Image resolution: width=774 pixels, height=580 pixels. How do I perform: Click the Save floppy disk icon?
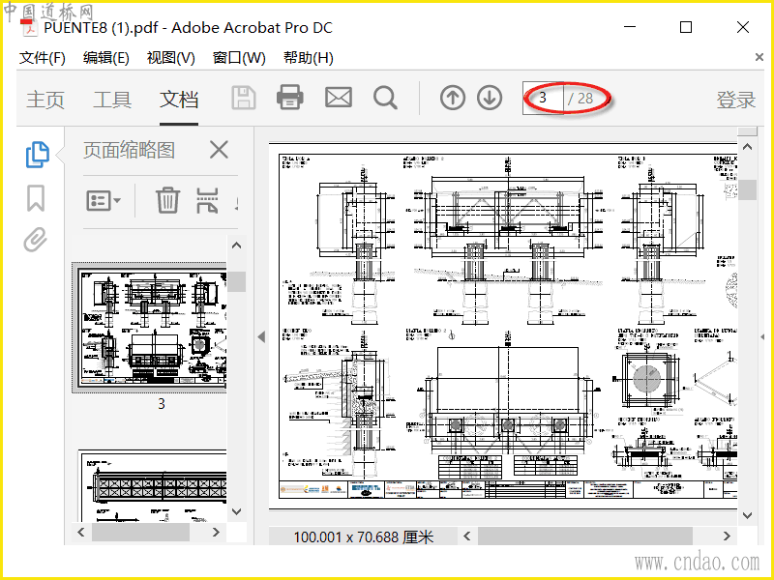pyautogui.click(x=244, y=98)
